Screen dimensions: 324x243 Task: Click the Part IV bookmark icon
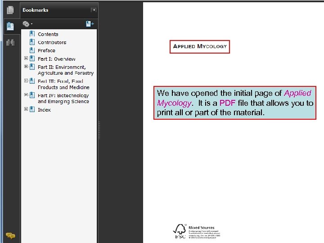click(x=32, y=95)
